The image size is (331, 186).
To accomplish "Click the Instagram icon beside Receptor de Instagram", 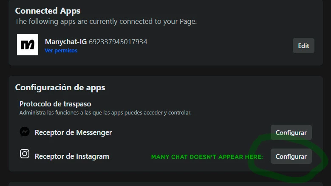I will click(x=25, y=154).
